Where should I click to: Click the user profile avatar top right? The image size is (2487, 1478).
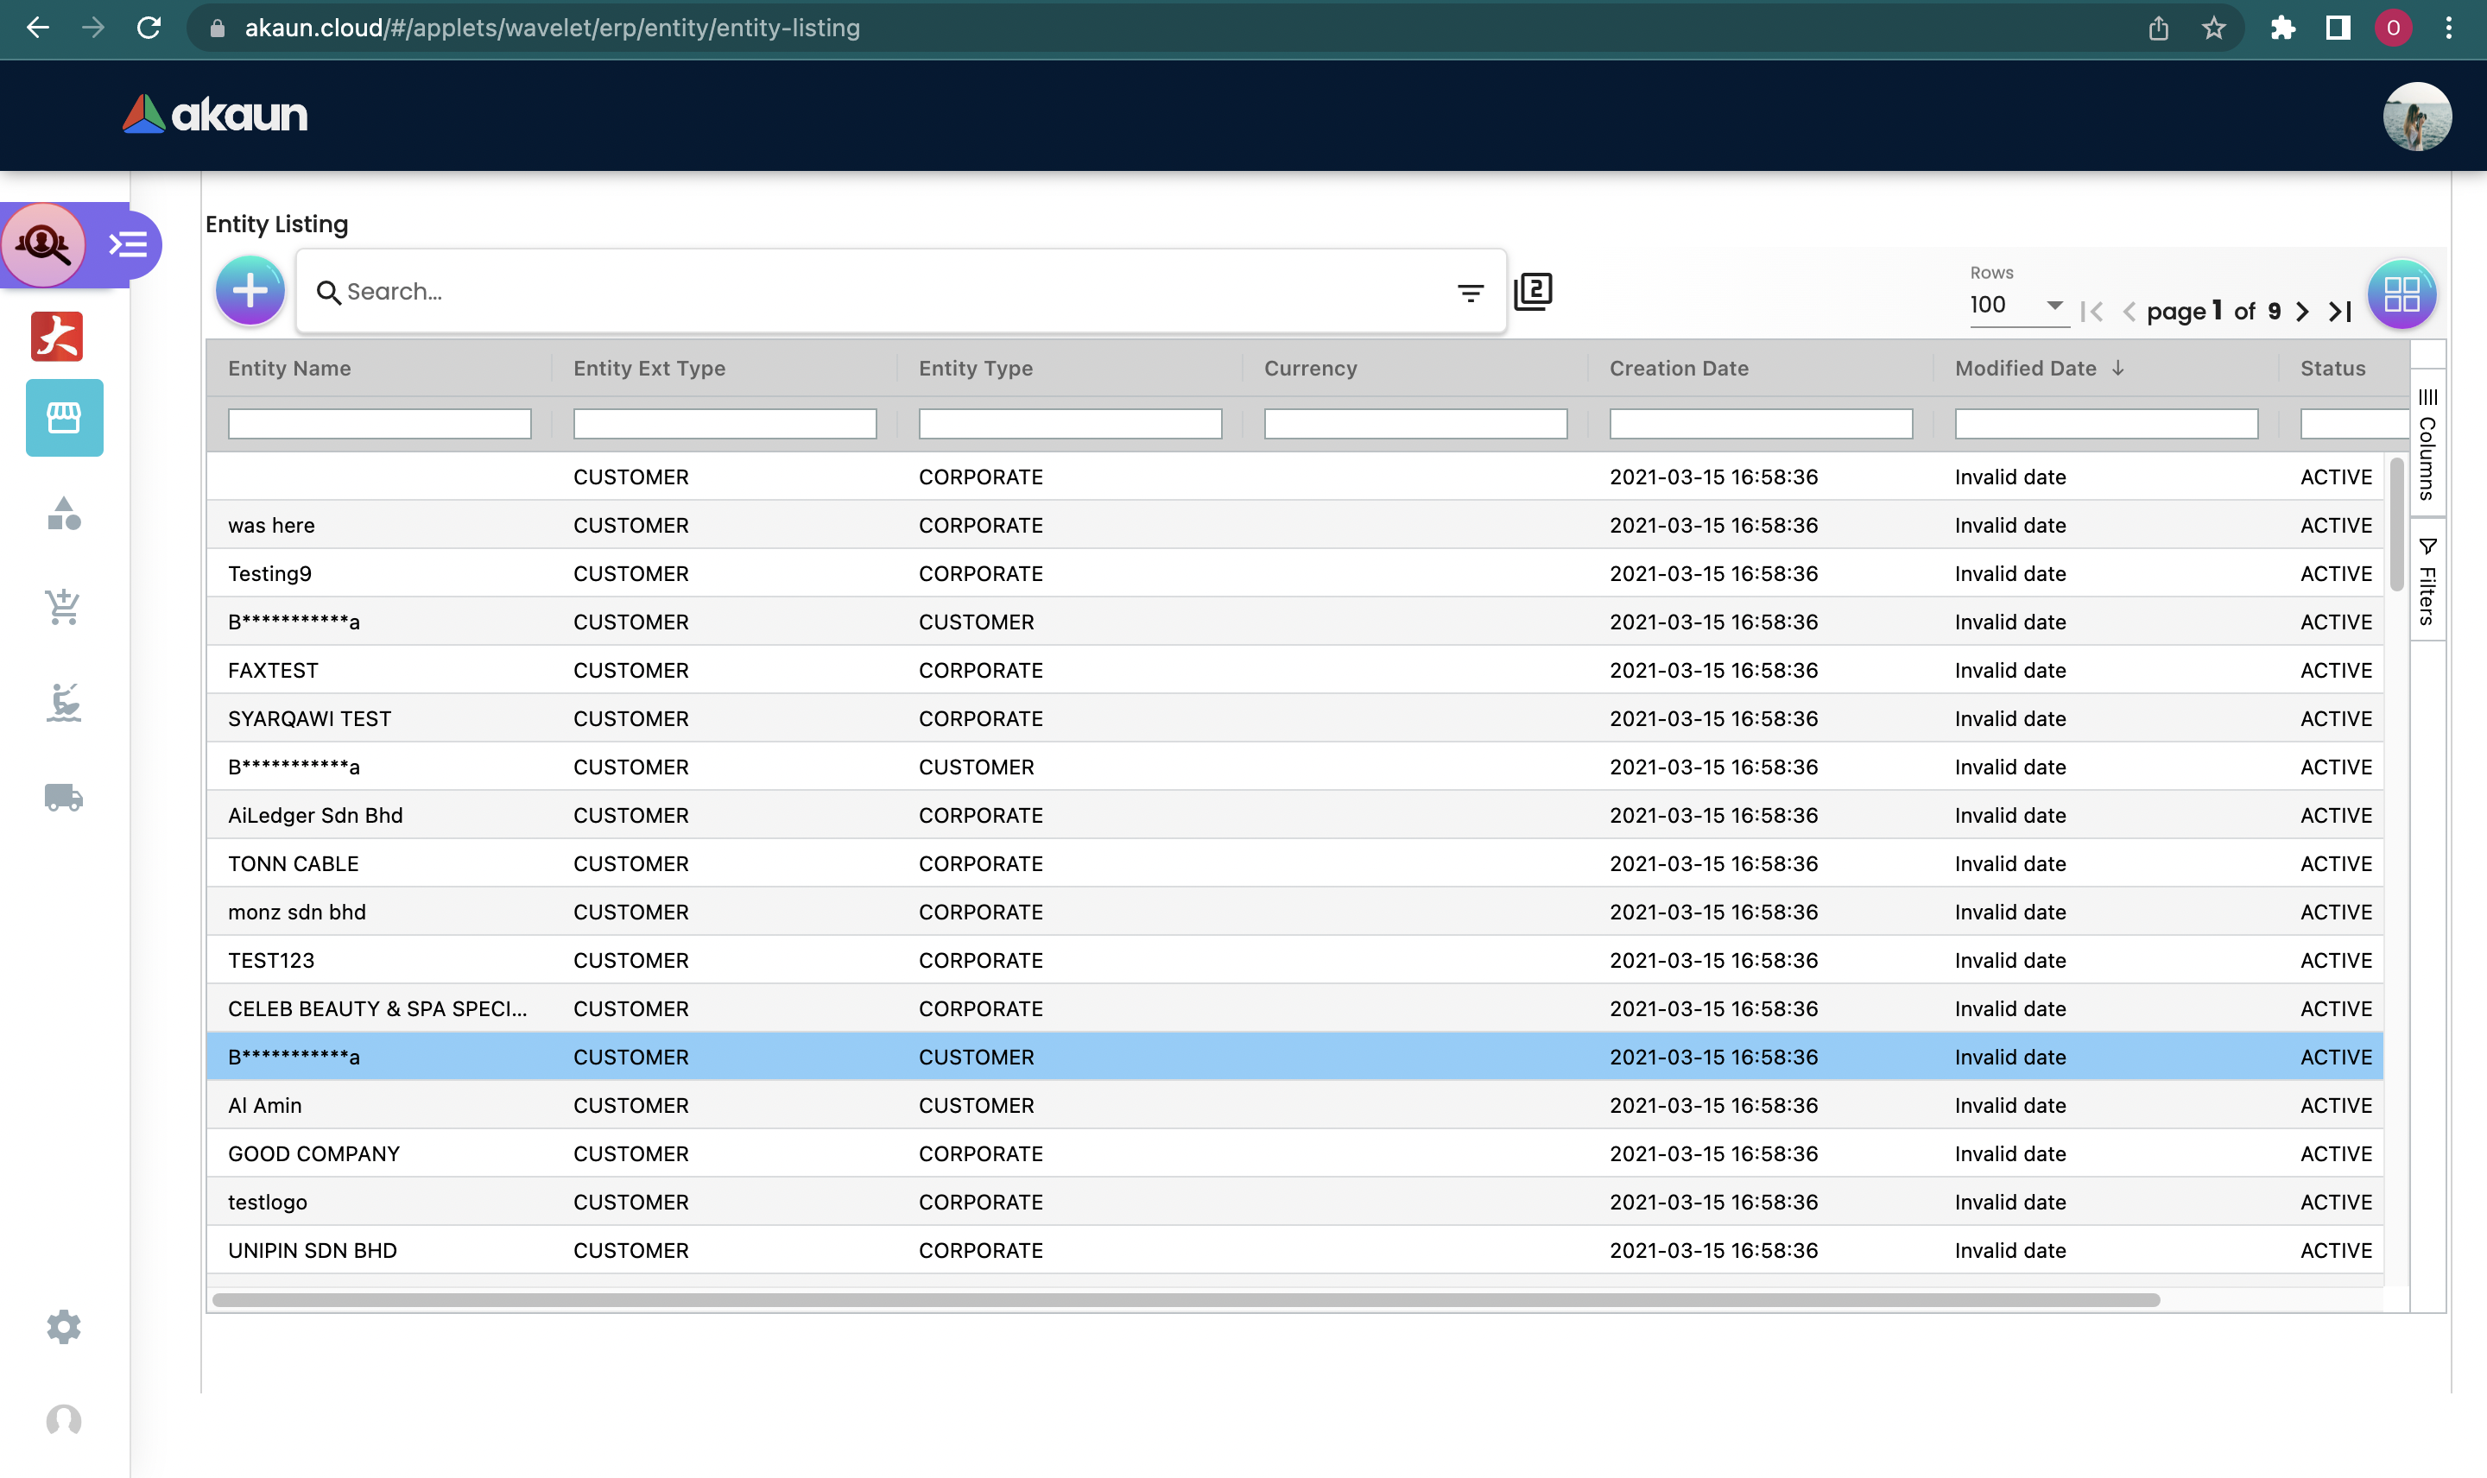[2416, 117]
